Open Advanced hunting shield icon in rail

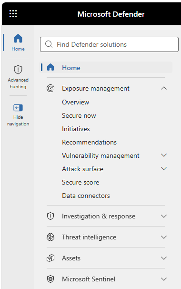click(18, 70)
